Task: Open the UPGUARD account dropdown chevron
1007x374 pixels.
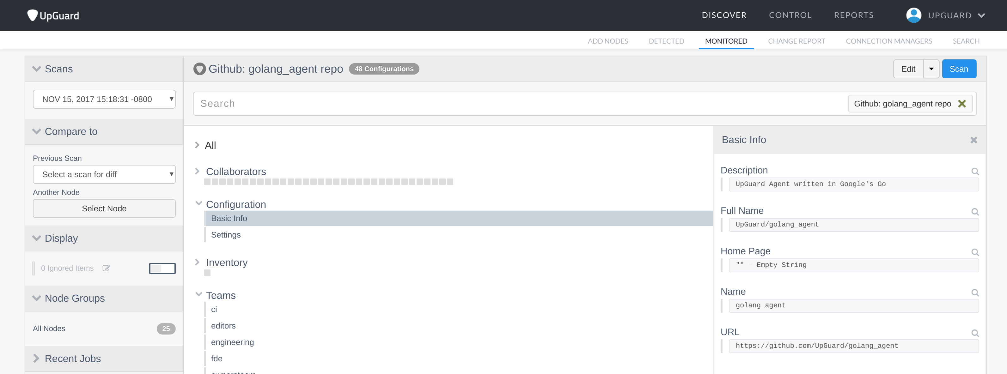Action: [x=981, y=15]
